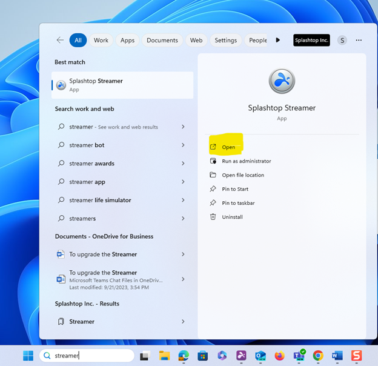
Task: Open Microsoft Teams from the taskbar
Action: tap(299, 355)
